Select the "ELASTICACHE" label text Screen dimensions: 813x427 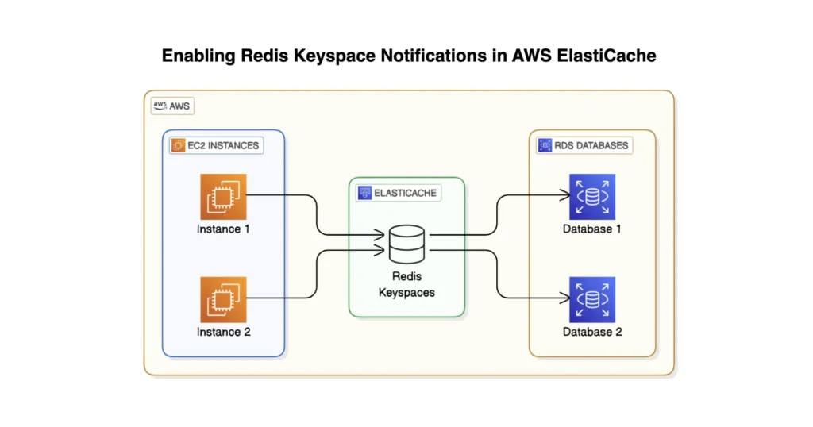coord(406,194)
